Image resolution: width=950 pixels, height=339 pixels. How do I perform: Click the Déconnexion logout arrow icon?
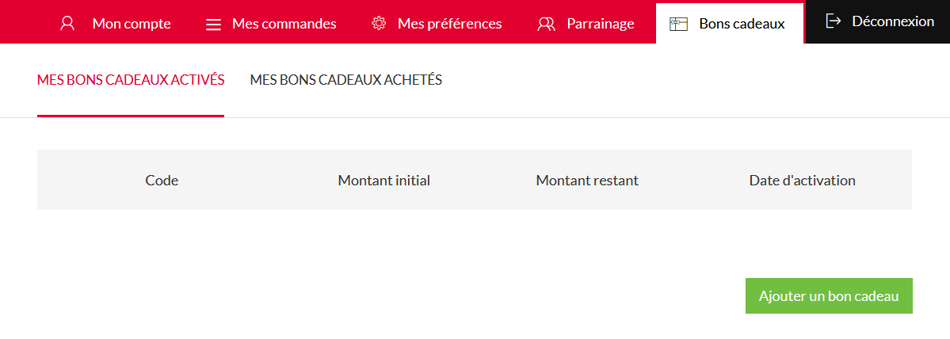833,21
